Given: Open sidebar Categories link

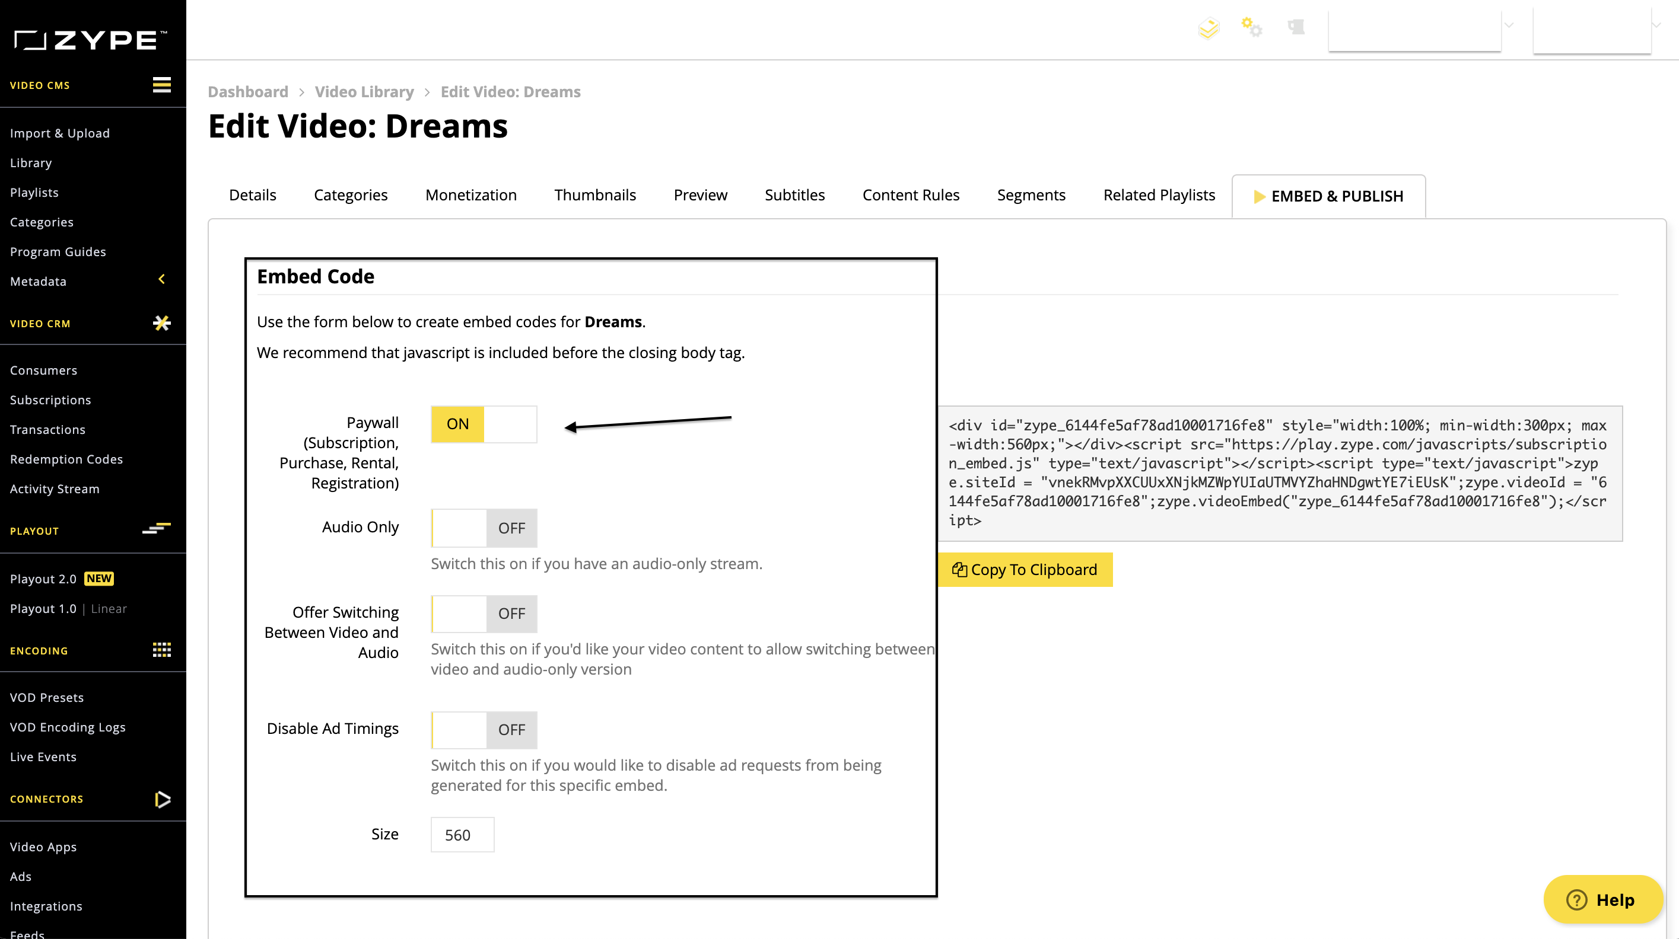Looking at the screenshot, I should tap(42, 222).
